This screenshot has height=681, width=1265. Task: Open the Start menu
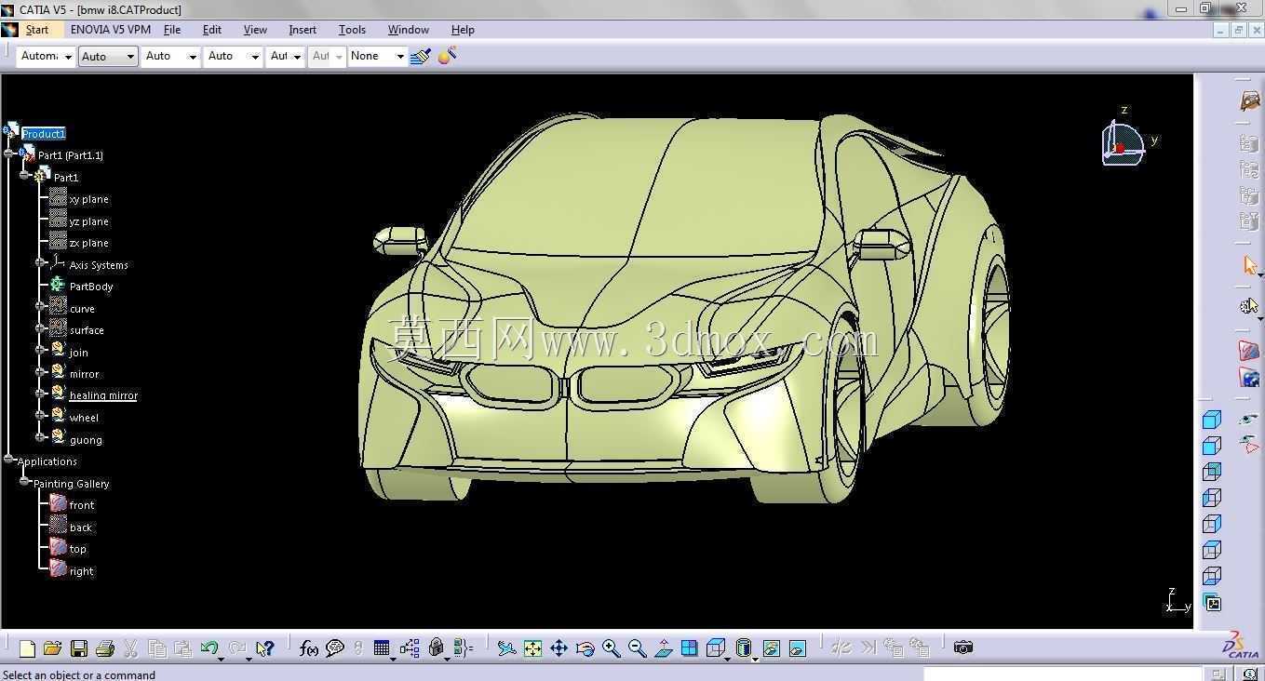(37, 30)
